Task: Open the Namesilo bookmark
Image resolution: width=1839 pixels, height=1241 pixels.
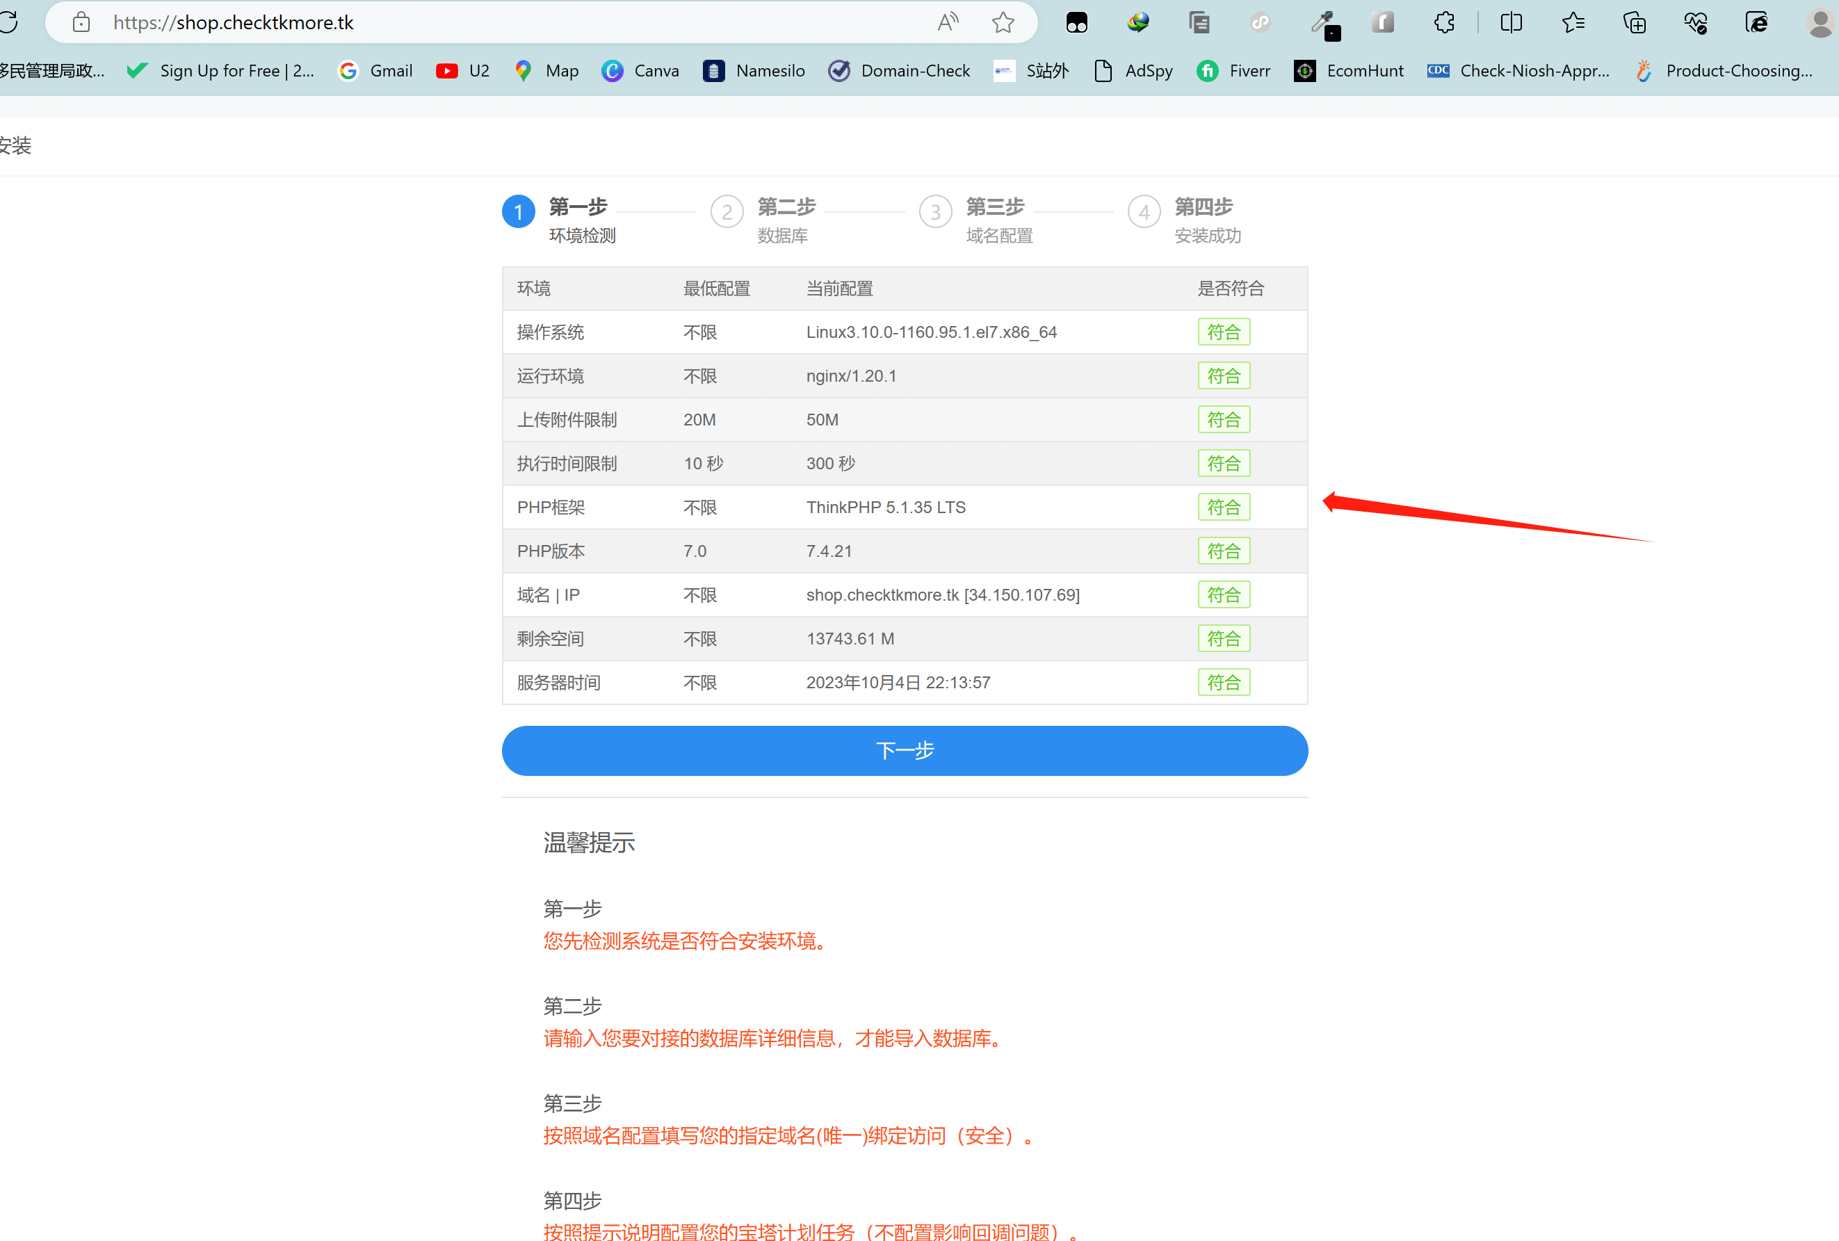Action: [x=754, y=70]
